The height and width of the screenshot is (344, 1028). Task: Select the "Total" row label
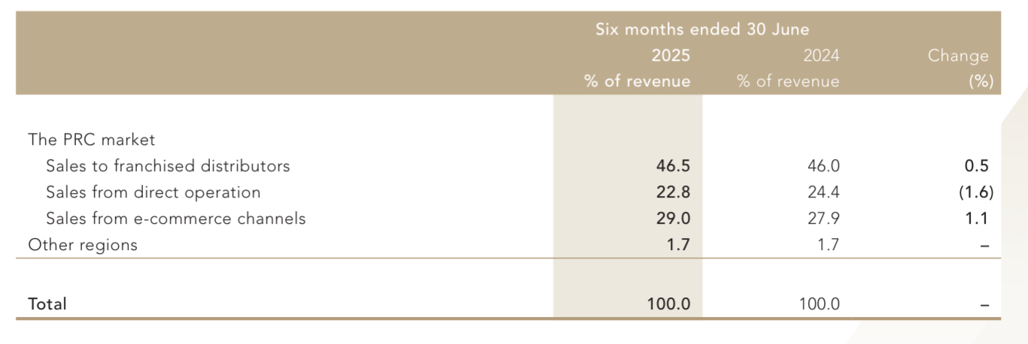(x=47, y=303)
